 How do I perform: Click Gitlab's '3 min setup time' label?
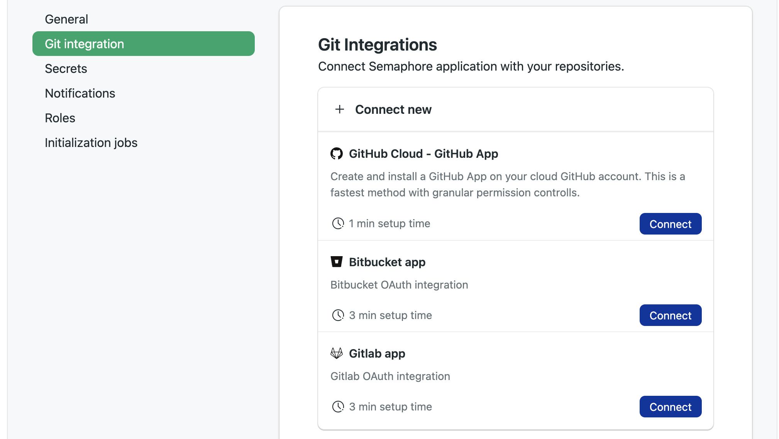[390, 407]
